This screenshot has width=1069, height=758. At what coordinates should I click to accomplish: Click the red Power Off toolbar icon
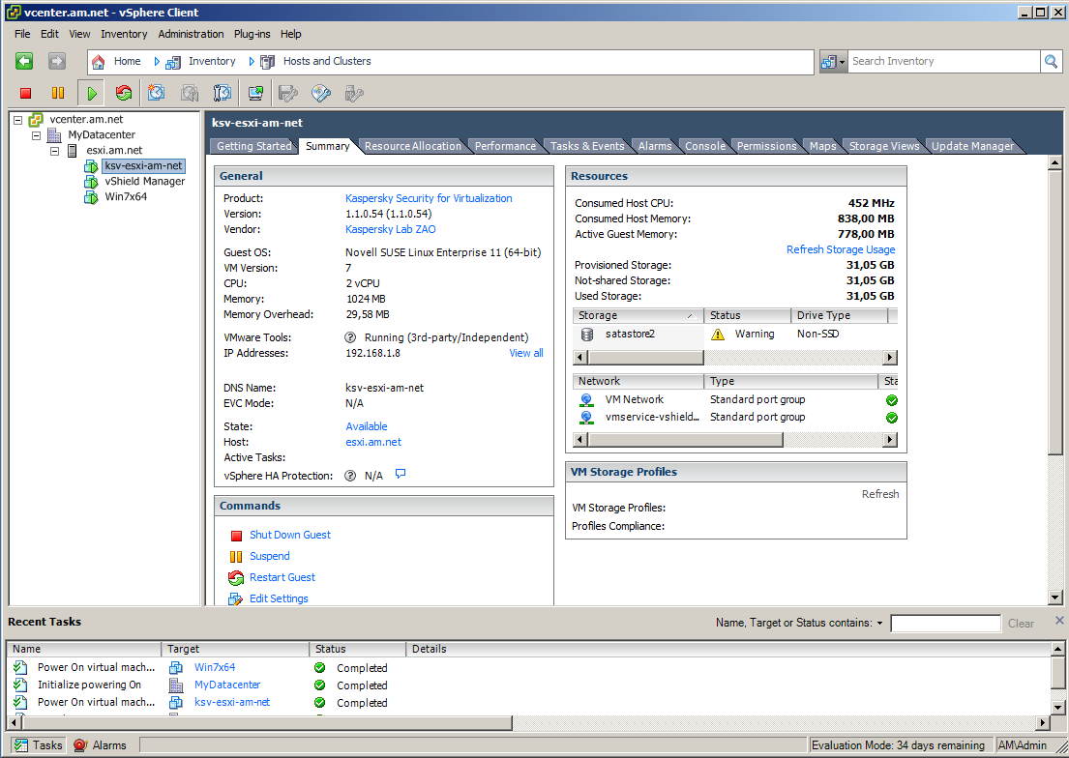click(26, 93)
